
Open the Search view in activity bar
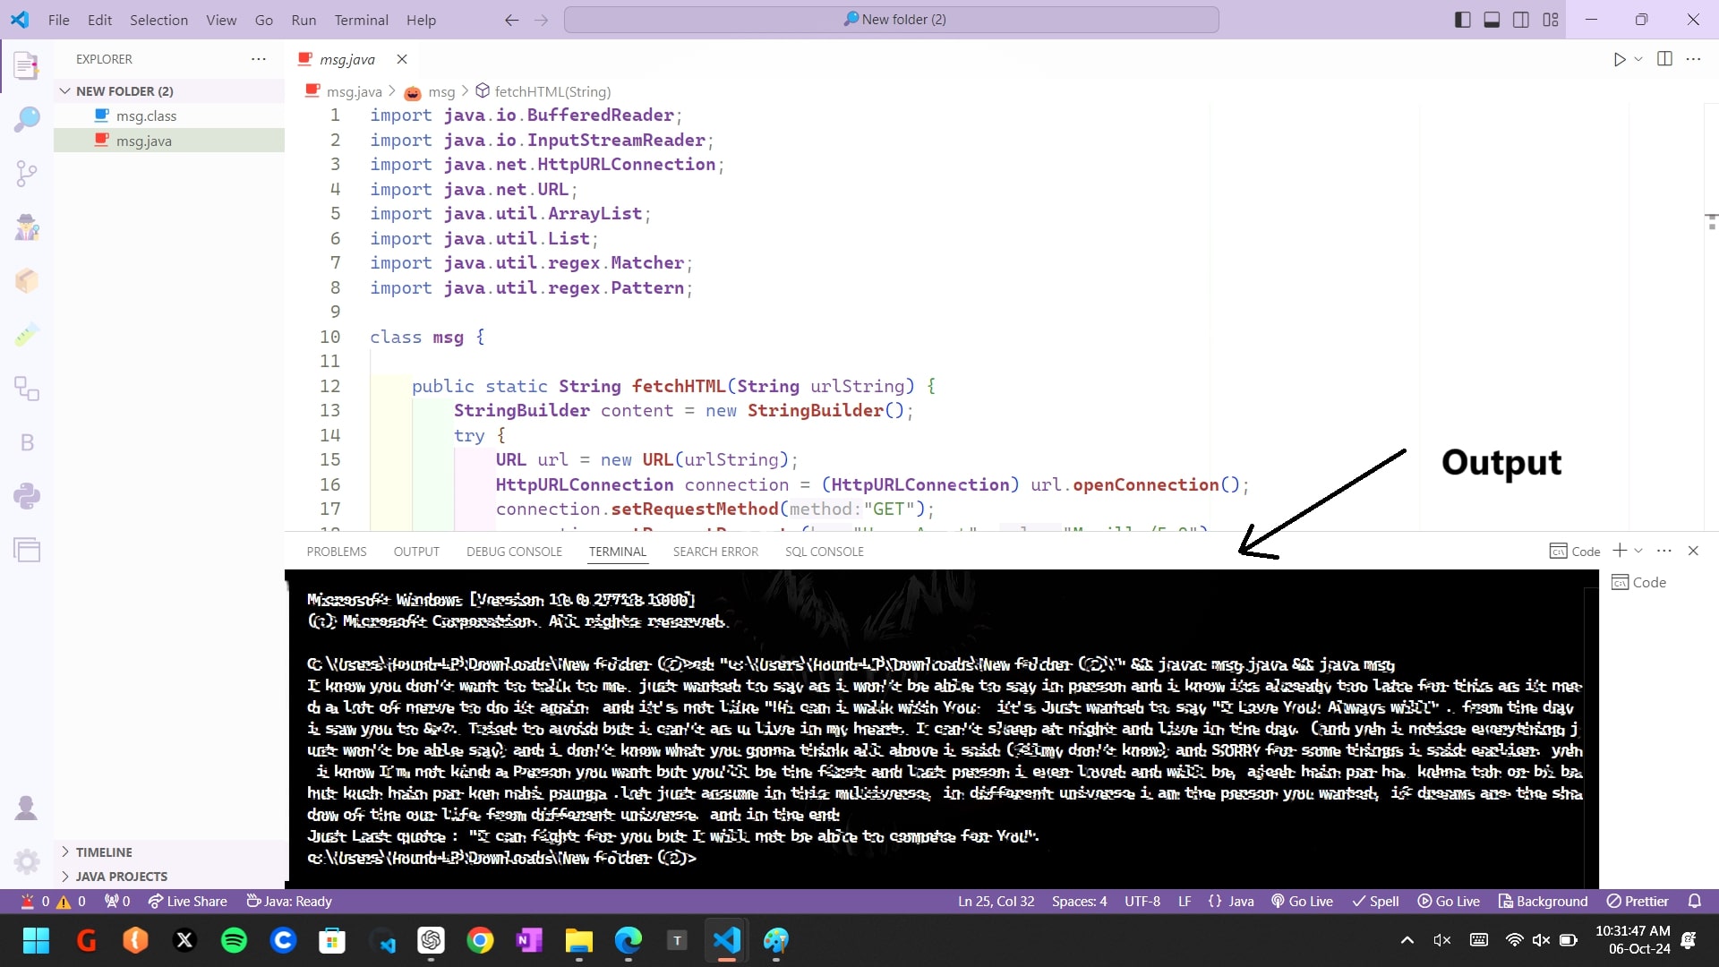[x=27, y=119]
